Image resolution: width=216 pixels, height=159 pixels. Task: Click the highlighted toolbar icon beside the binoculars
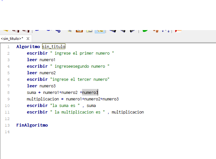click(100, 31)
